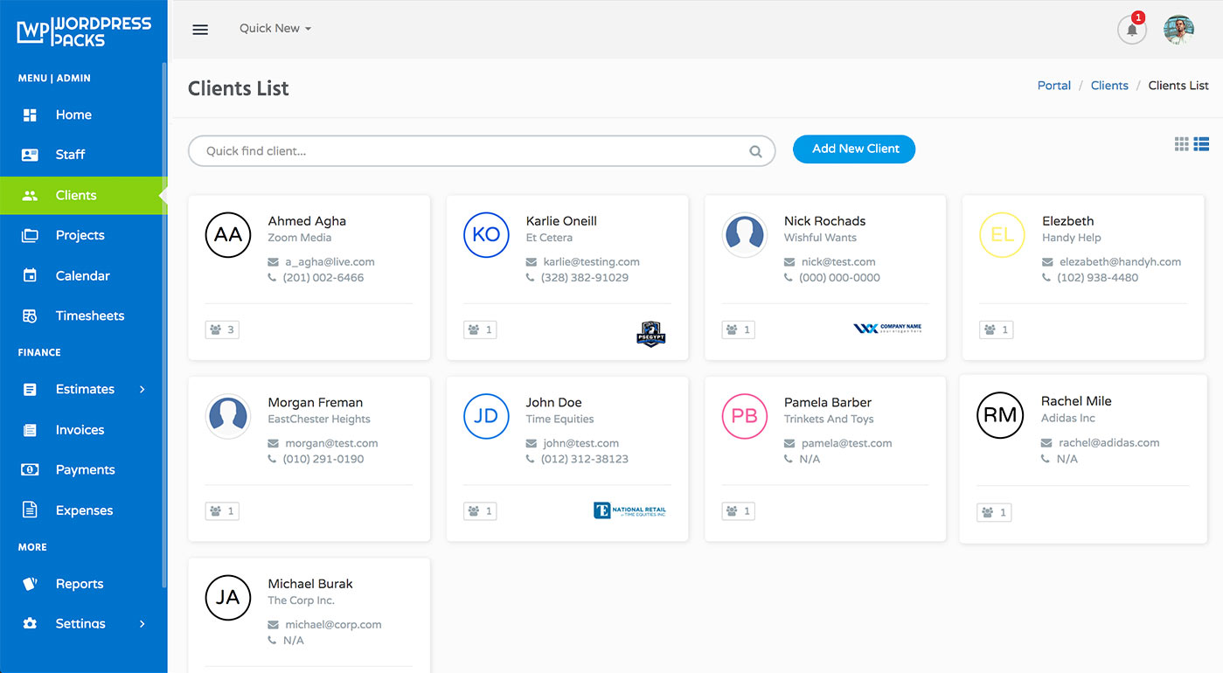Click the notification bell with badge
Image resolution: width=1223 pixels, height=673 pixels.
(x=1131, y=30)
